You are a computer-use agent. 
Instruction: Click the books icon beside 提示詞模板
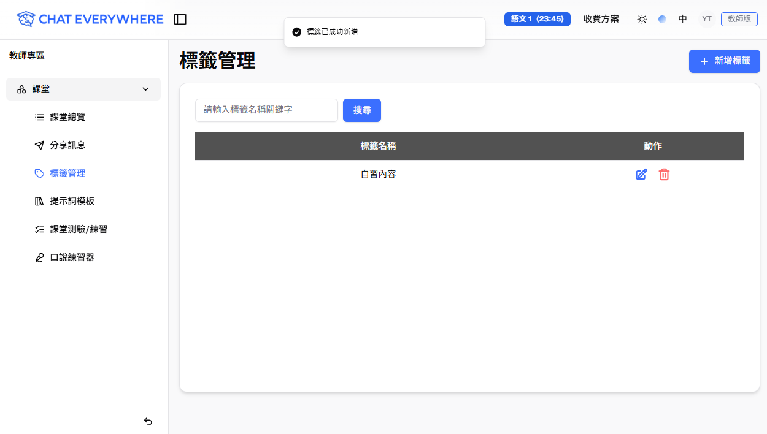[x=39, y=201]
